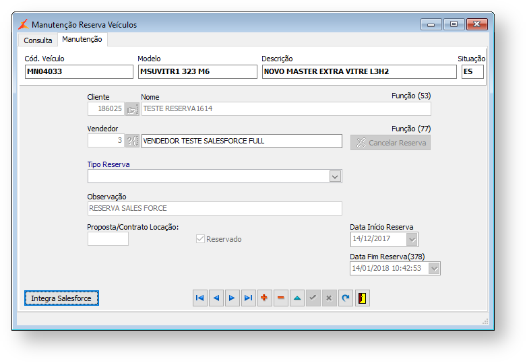This screenshot has height=363, width=527.
Task: Click the Vendedor code field 3
Action: (106, 141)
